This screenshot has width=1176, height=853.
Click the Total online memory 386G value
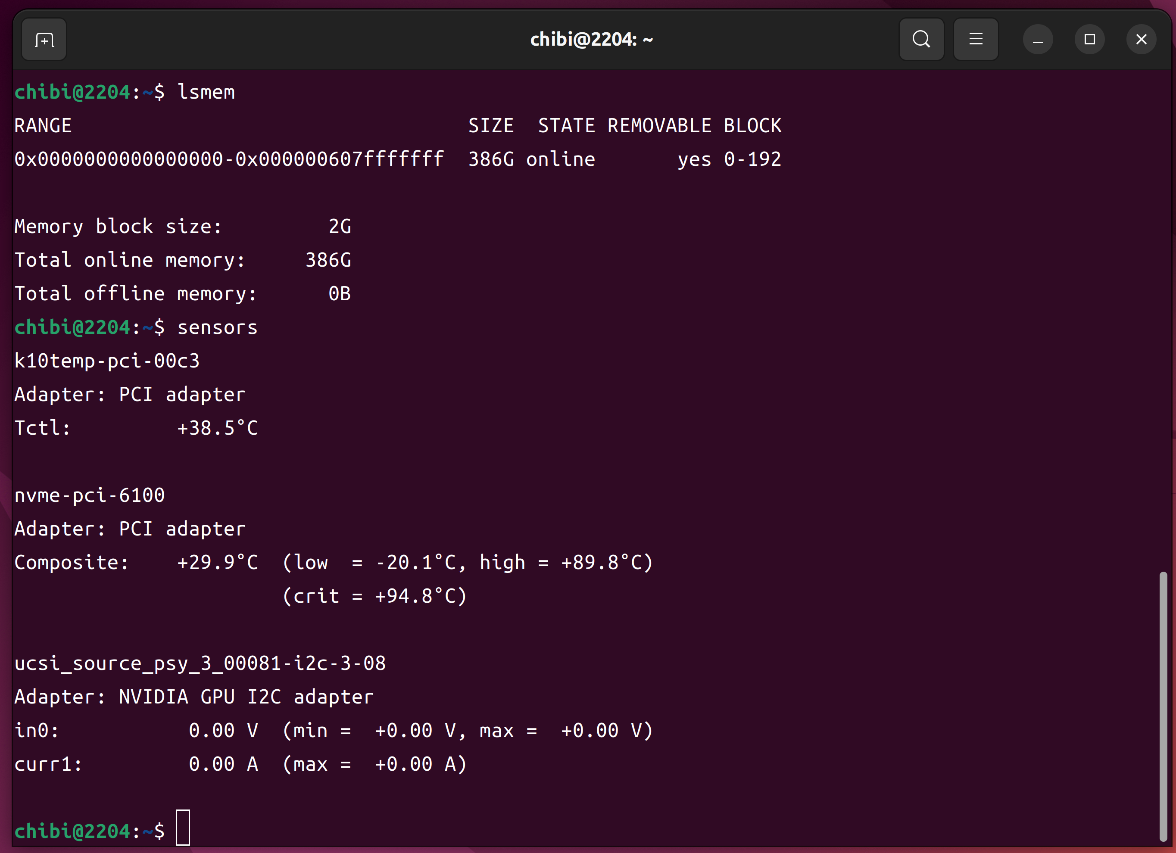[328, 260]
